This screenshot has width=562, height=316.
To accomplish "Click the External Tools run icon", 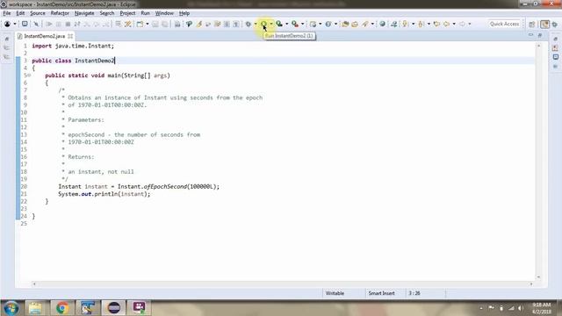I will coord(295,24).
